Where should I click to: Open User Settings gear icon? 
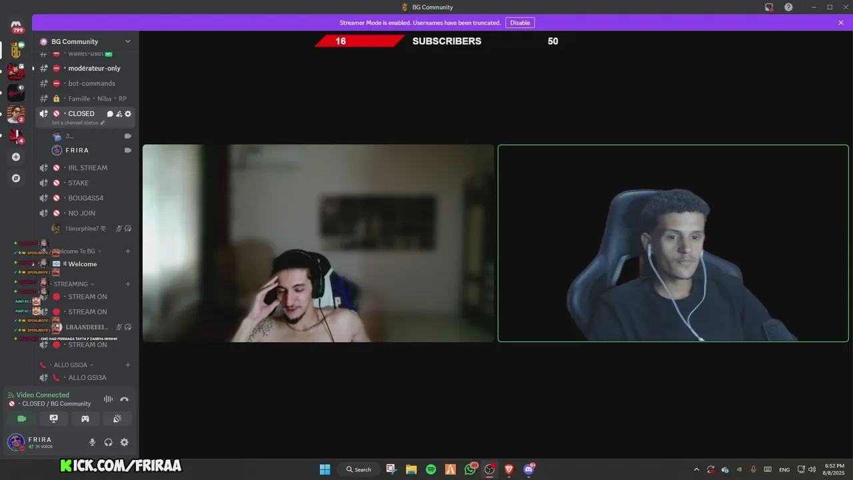125,442
